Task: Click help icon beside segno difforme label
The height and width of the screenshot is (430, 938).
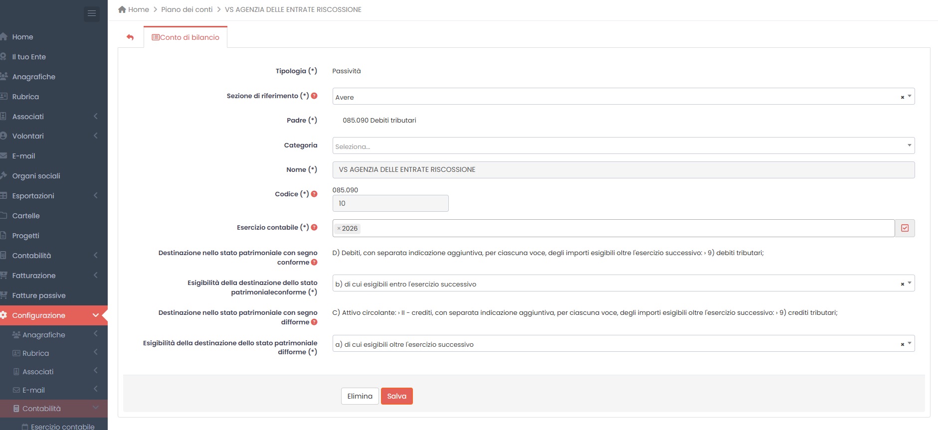Action: tap(314, 322)
